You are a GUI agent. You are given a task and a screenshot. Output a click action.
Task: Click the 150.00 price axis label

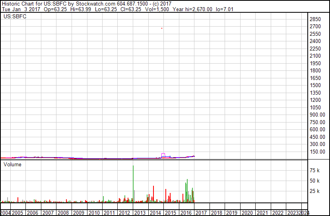point(317,152)
